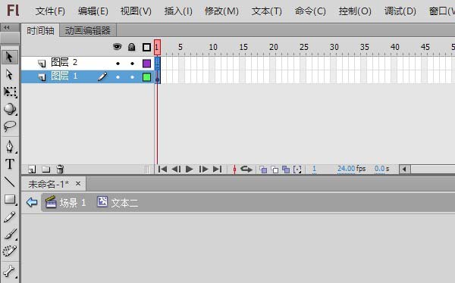Open modify onion markers button

[x=297, y=169]
